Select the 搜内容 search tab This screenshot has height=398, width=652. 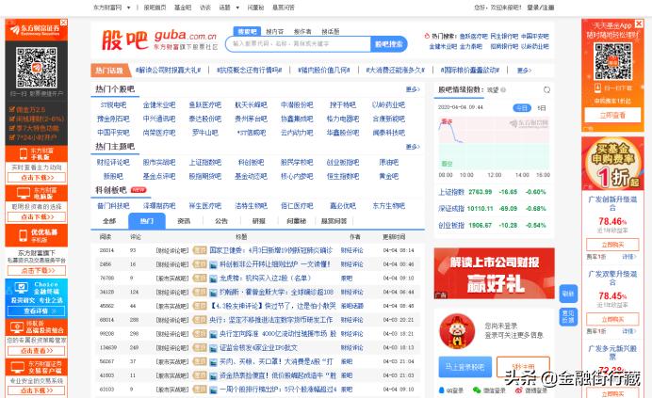[x=274, y=32]
